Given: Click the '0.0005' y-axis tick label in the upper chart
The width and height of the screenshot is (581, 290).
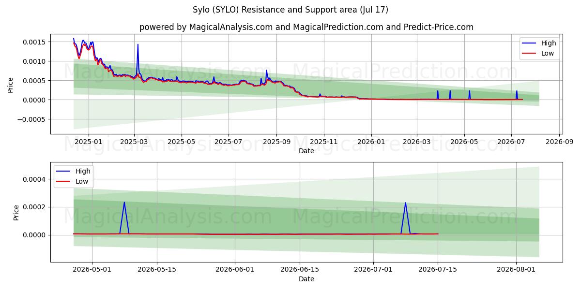Looking at the screenshot, I should click(34, 81).
